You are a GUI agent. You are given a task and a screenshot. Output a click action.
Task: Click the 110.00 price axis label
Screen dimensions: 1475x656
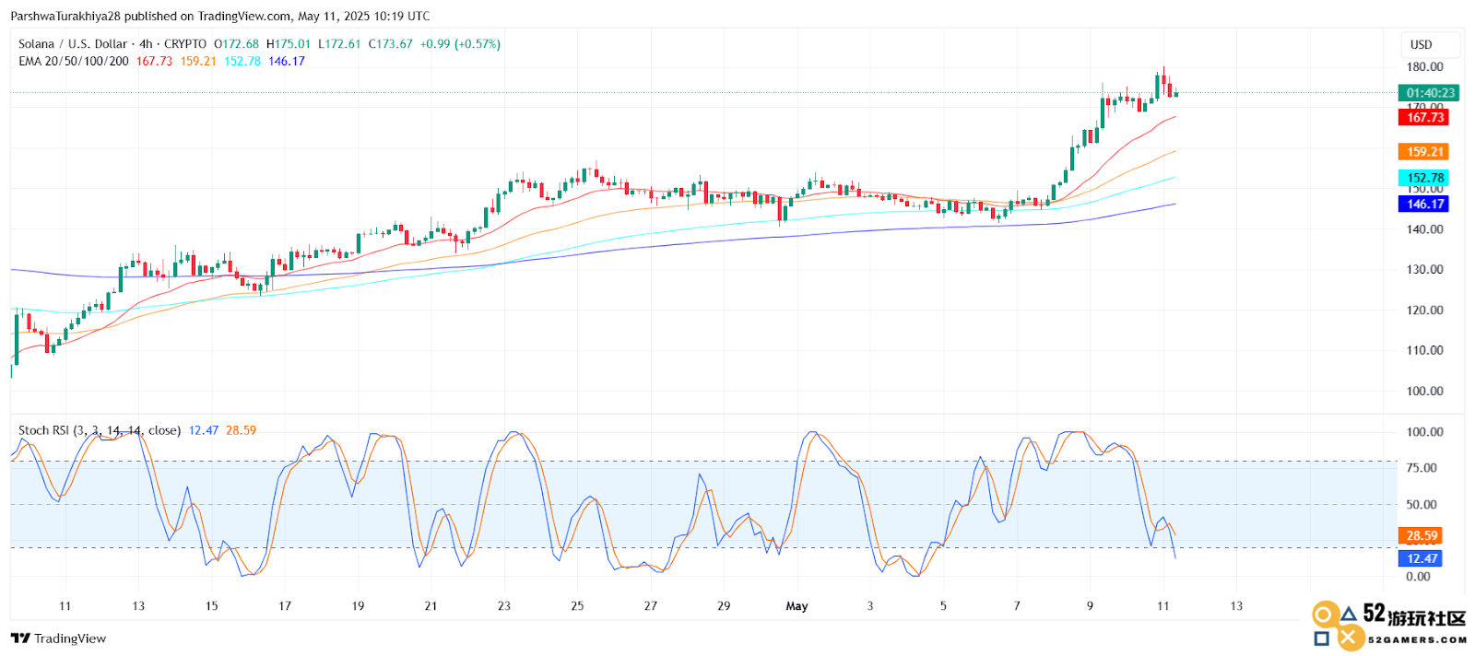(1424, 351)
